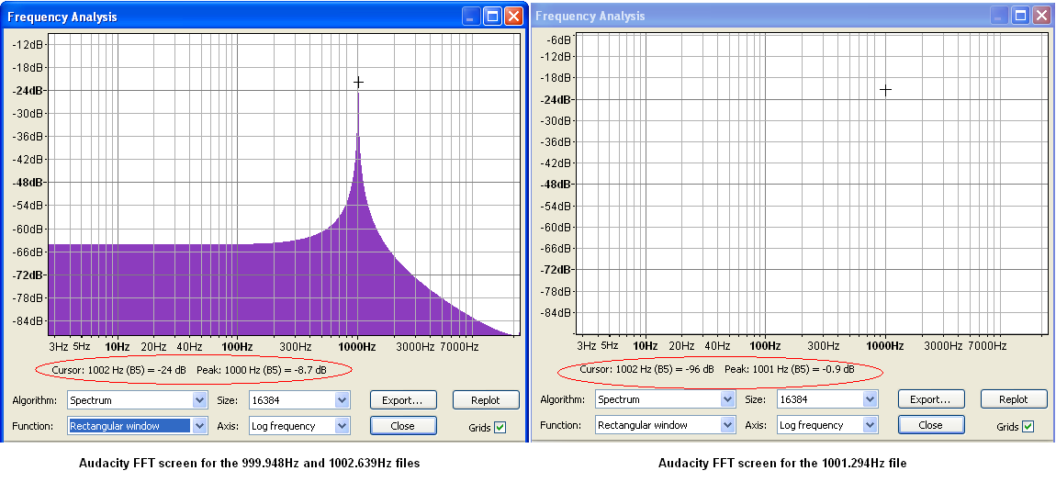Image resolution: width=1056 pixels, height=482 pixels.
Task: Click the -6dB axis label in right plot
Action: point(559,39)
